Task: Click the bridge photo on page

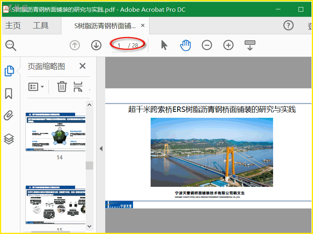Action: [x=212, y=152]
